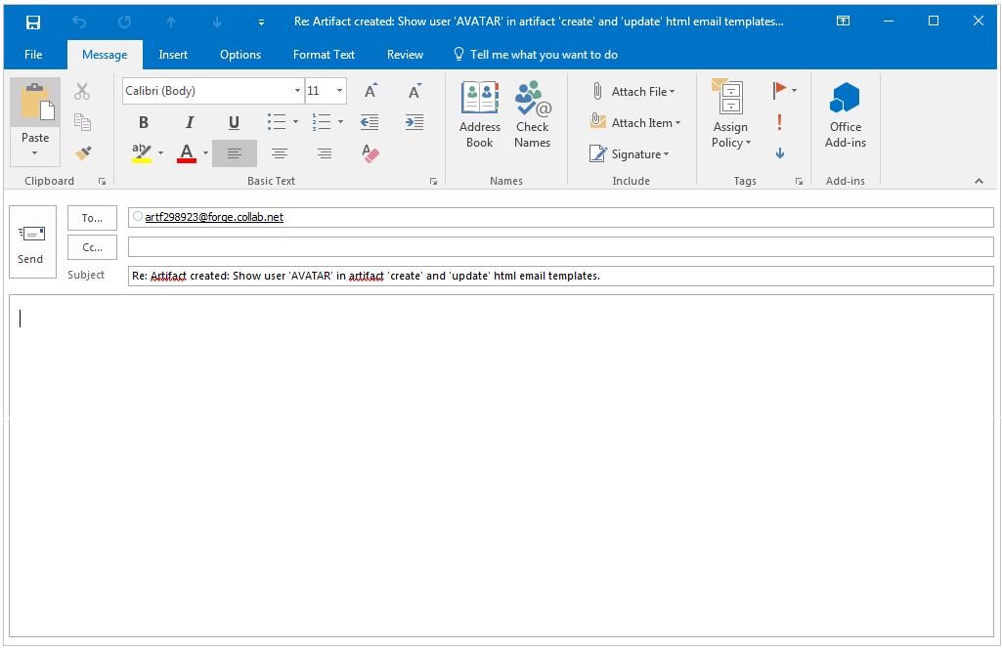Apply red font color

[186, 153]
